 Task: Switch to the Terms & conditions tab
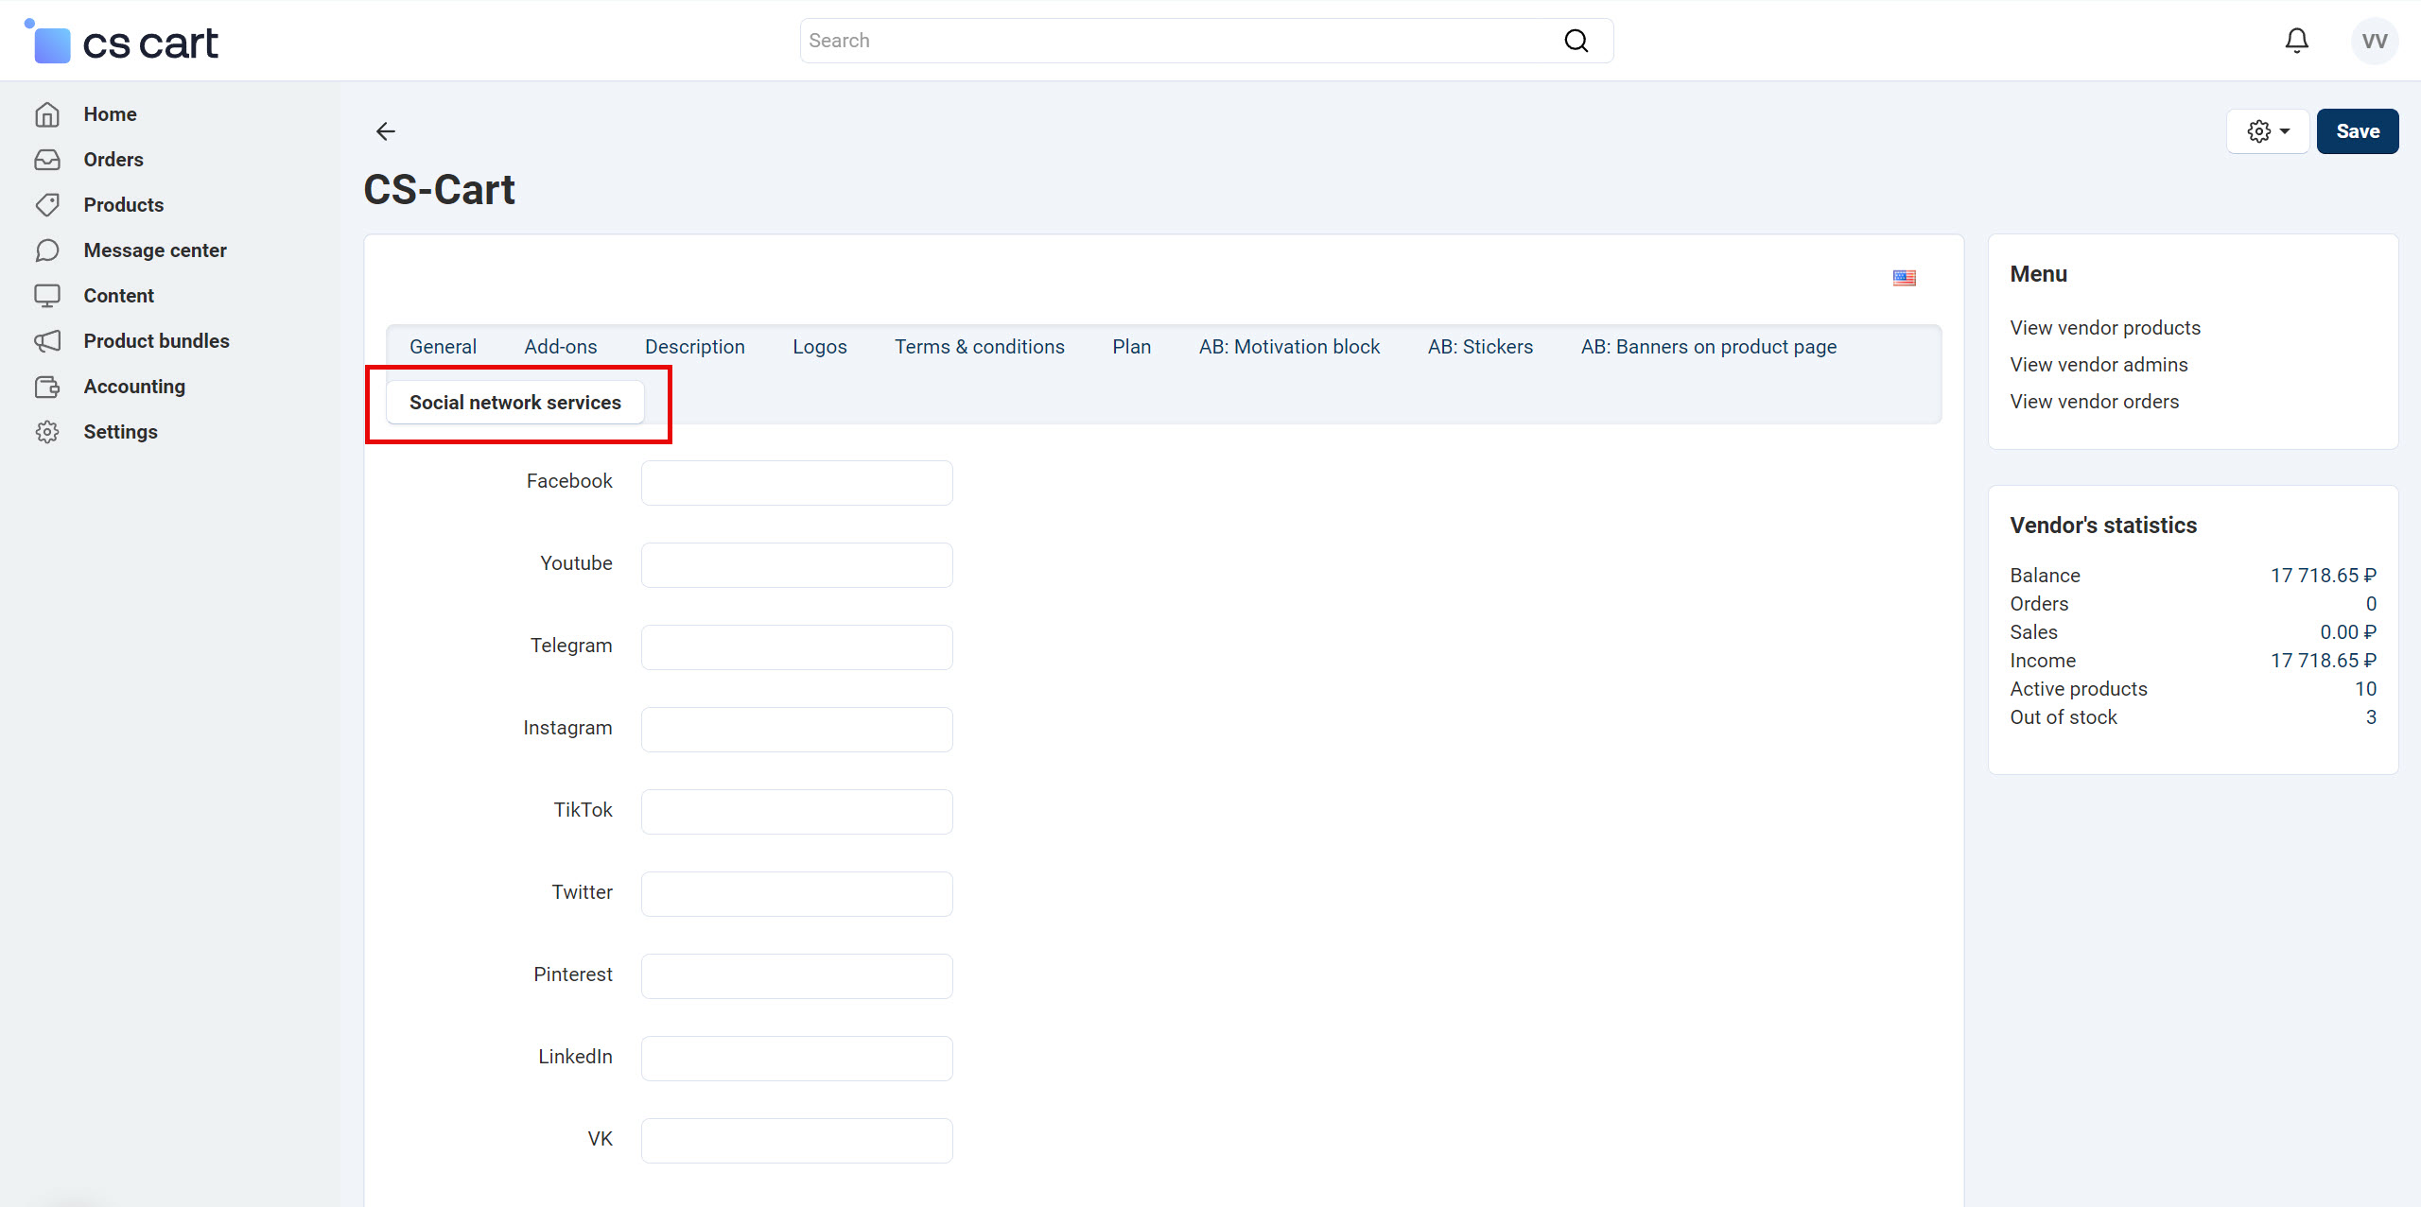tap(979, 346)
